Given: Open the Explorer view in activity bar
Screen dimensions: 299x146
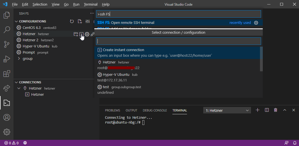Looking at the screenshot, I should pyautogui.click(x=7, y=15).
